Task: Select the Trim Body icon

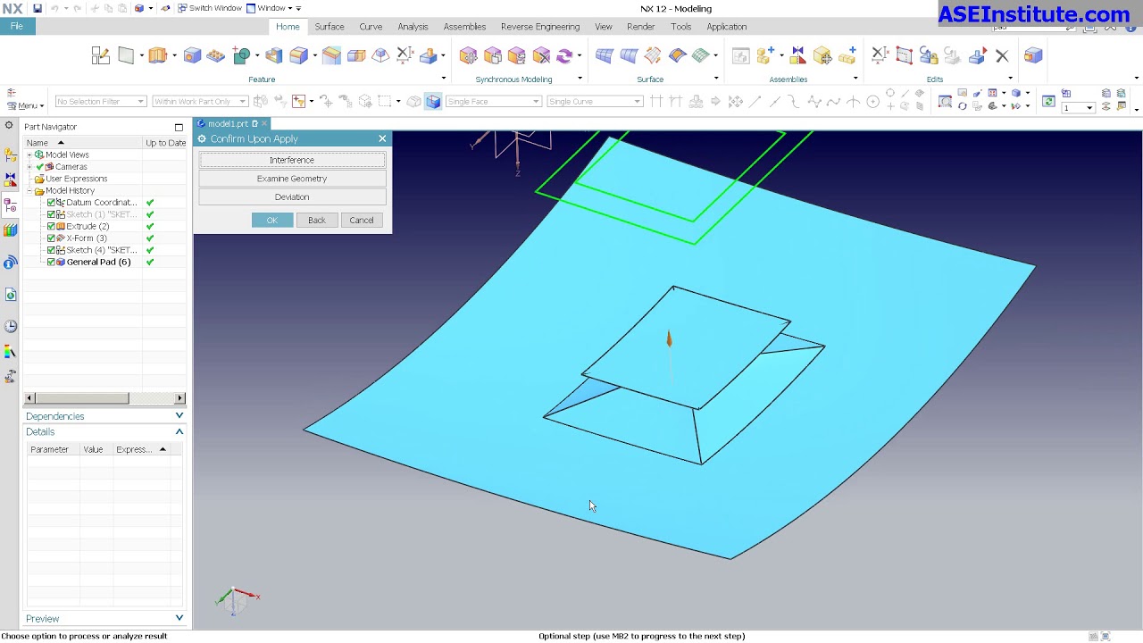Action: point(356,56)
